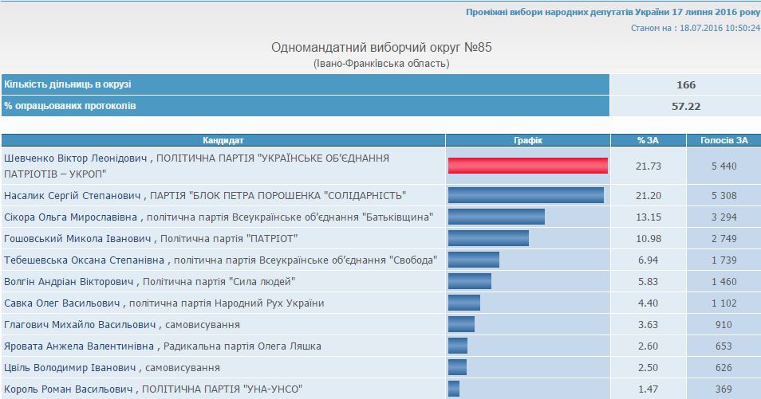Click the blue bar for Яровата

458,346
